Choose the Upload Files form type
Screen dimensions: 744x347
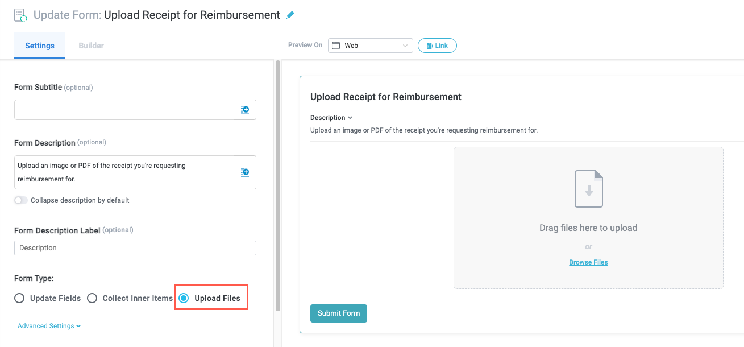click(x=184, y=298)
